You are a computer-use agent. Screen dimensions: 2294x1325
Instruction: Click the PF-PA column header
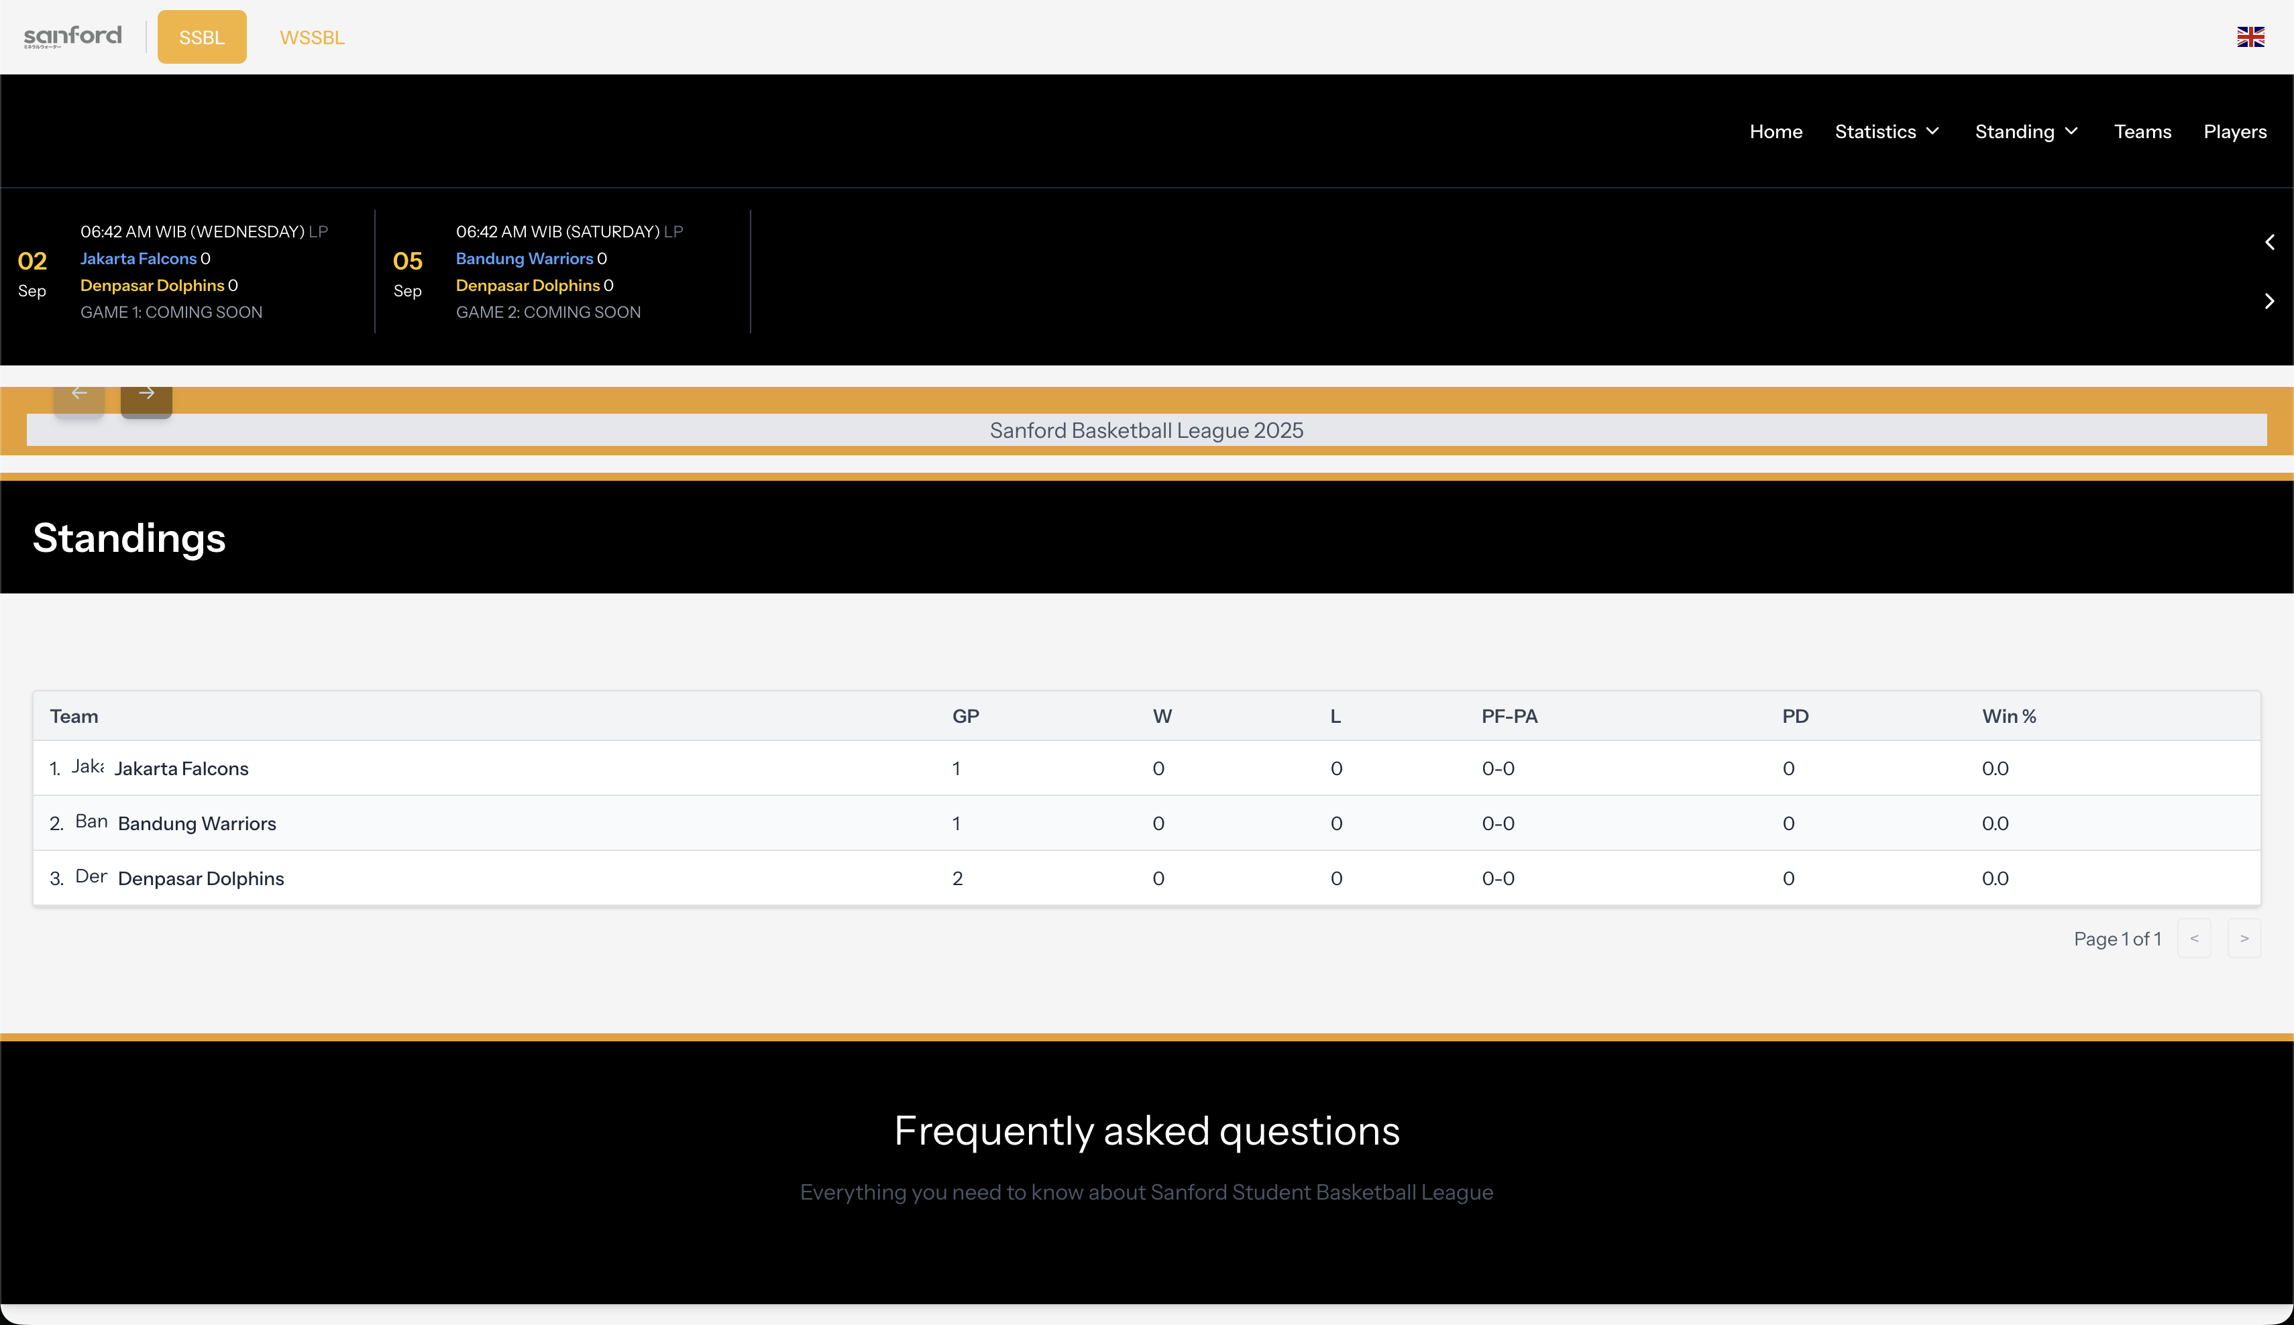pos(1509,716)
